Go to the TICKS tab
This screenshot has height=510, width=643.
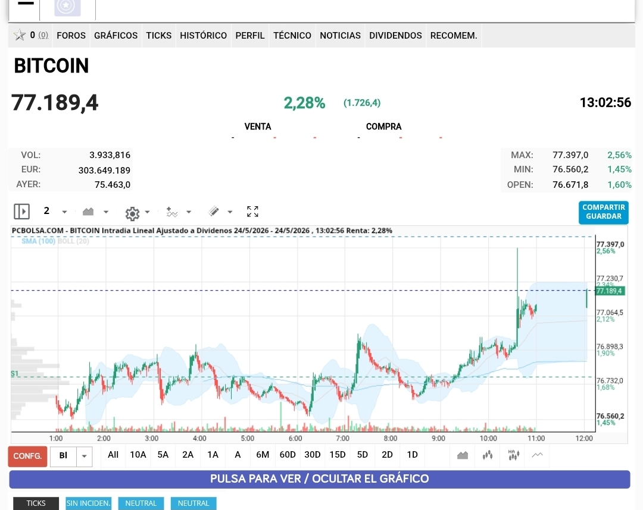click(x=159, y=36)
